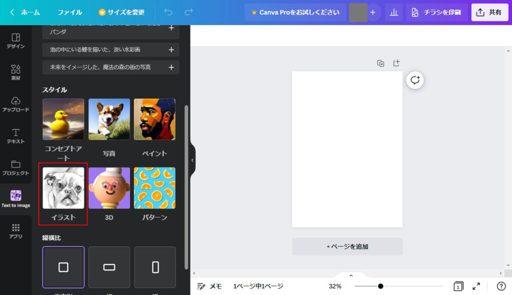Click the blank canvas page
Viewport: 512px width, 295px height.
pyautogui.click(x=347, y=149)
